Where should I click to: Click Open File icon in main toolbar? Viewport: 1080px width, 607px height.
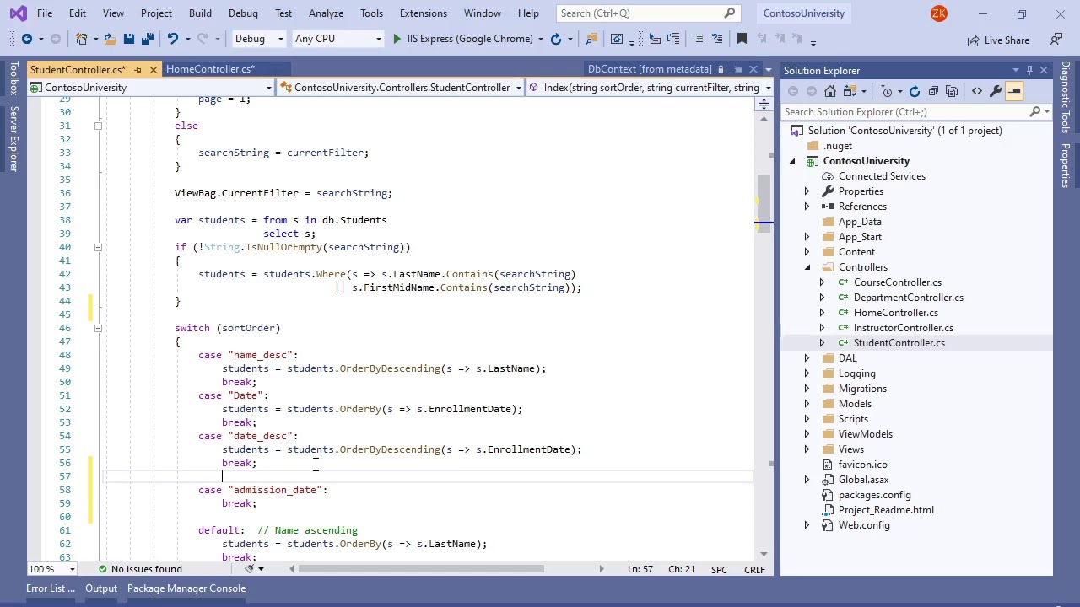click(x=110, y=39)
